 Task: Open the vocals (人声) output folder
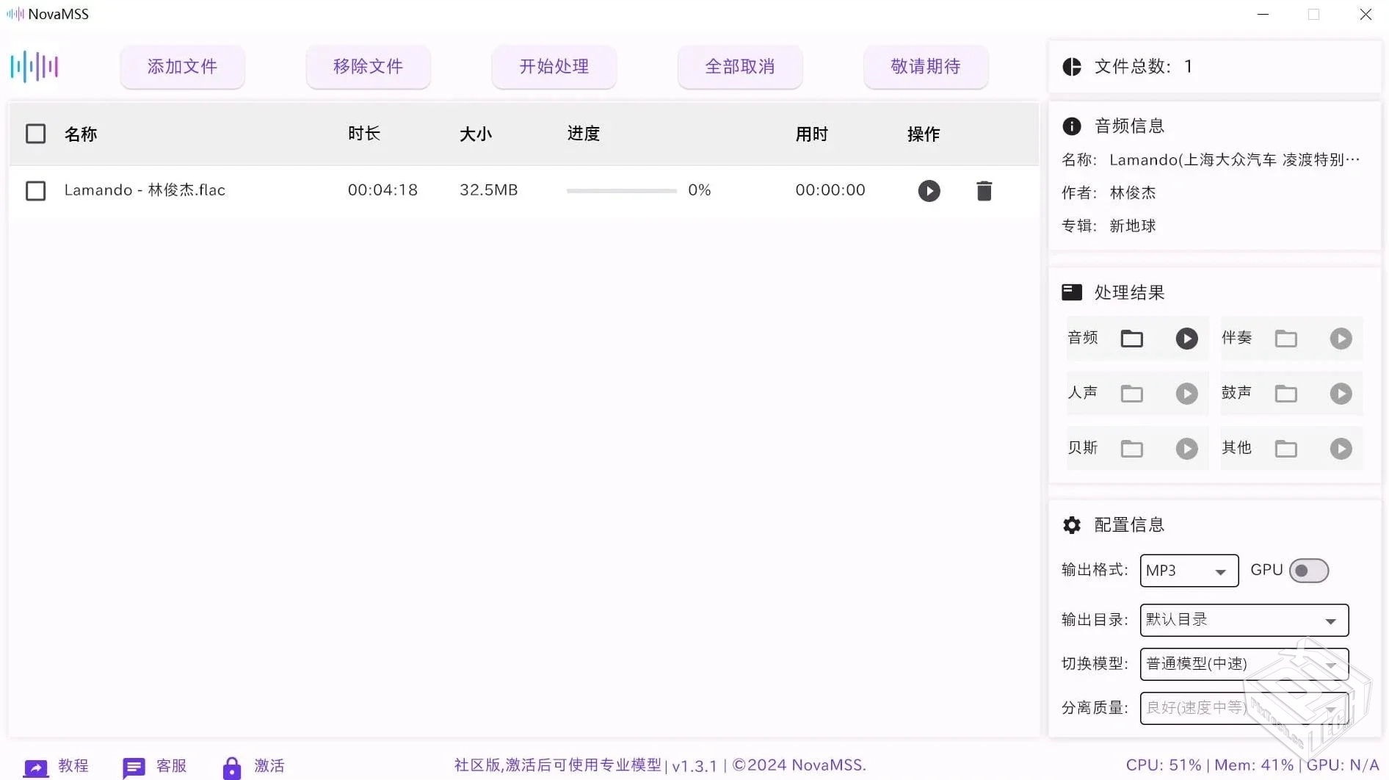(1131, 393)
